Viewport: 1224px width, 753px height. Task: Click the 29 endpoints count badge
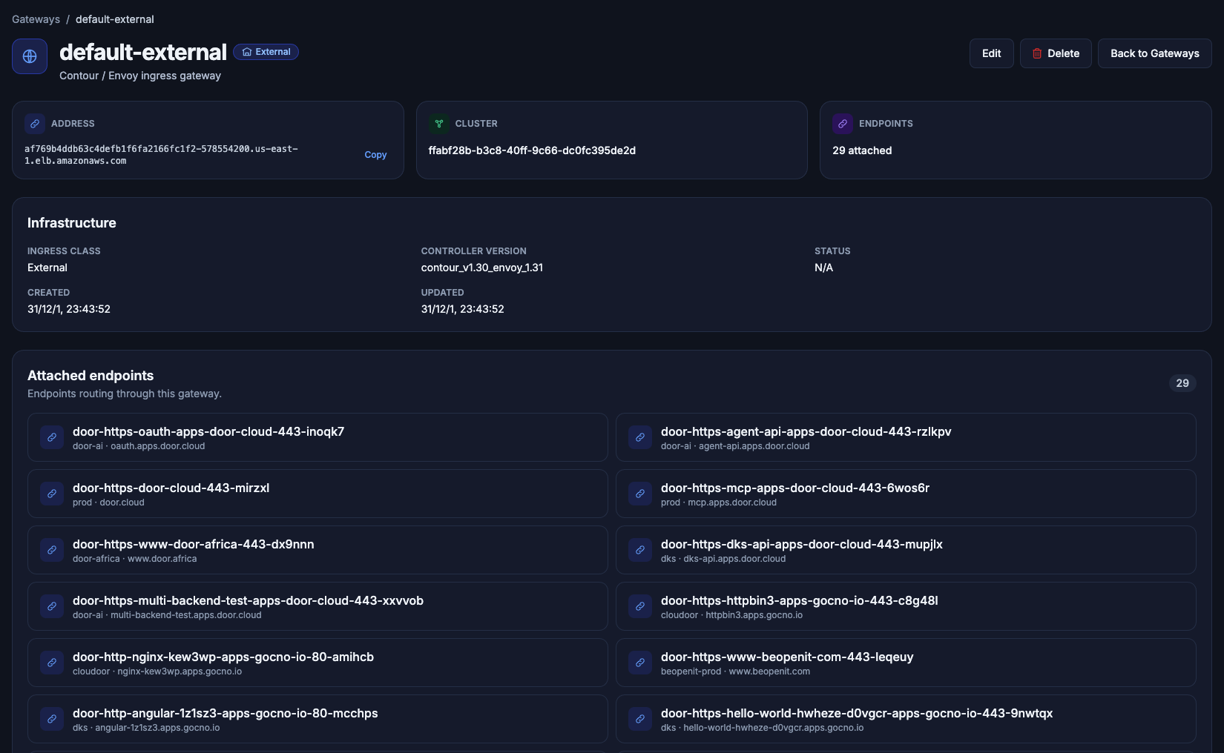[1182, 383]
